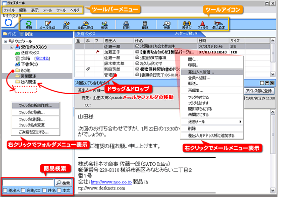Choose フラグを付ける in context menu
This screenshot has width=282, height=197.
click(212, 98)
